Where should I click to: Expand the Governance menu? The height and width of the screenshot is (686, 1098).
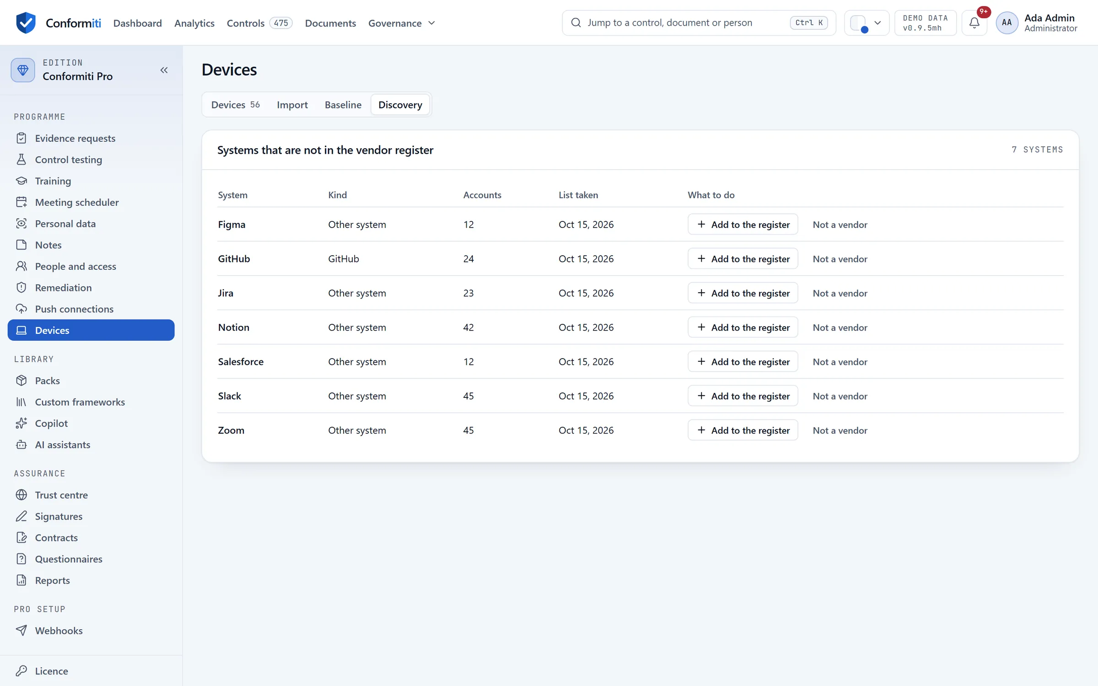(402, 23)
